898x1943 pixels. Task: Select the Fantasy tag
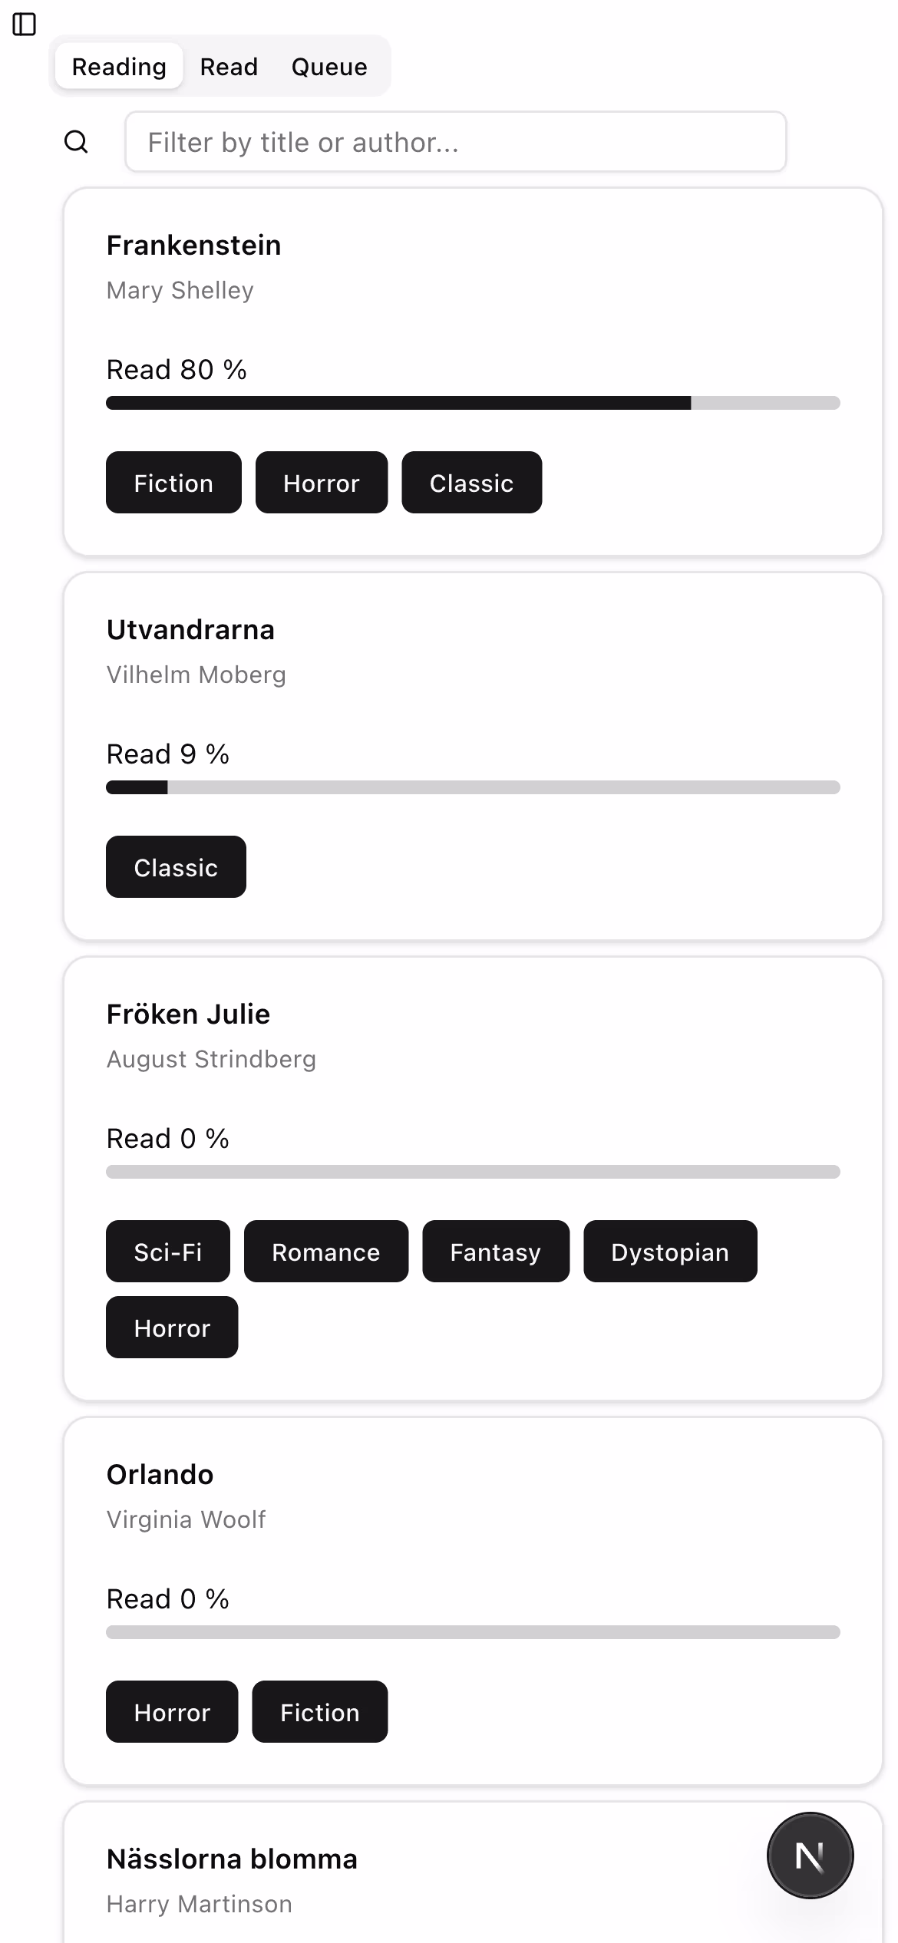[495, 1252]
